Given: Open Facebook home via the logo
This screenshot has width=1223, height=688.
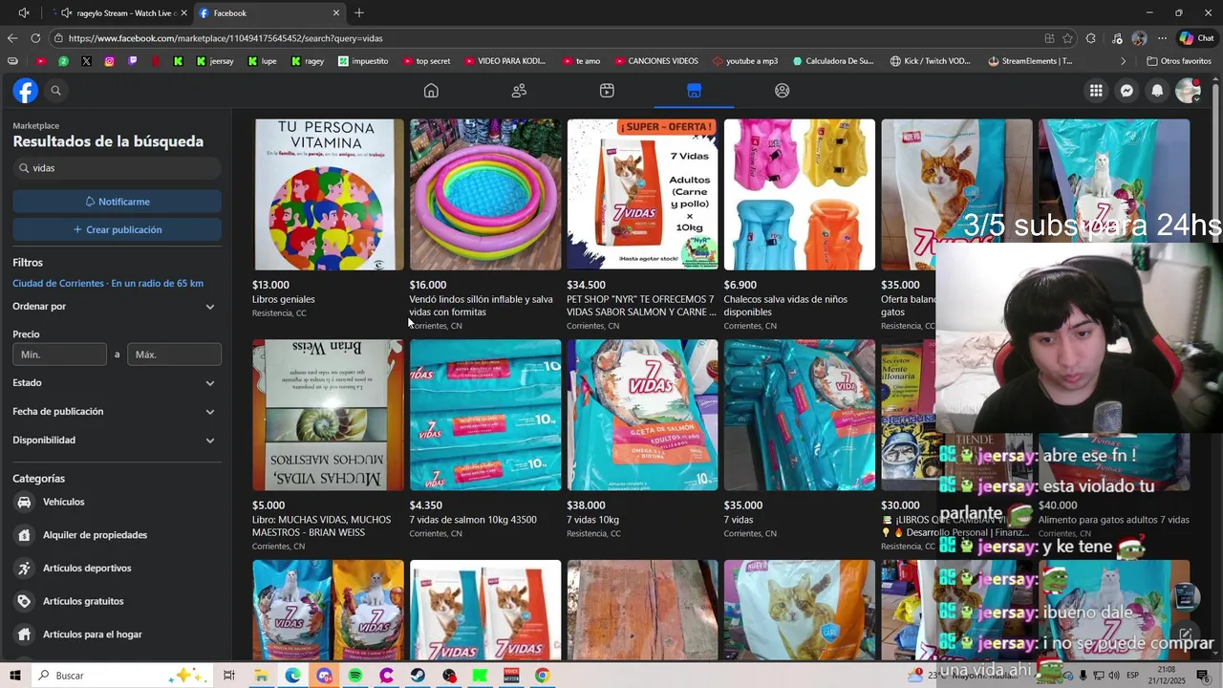Looking at the screenshot, I should pos(26,91).
